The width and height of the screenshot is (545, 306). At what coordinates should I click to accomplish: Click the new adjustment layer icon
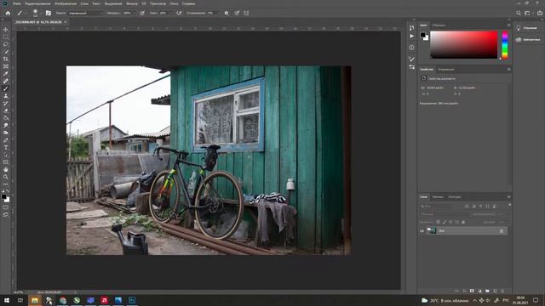(x=479, y=291)
